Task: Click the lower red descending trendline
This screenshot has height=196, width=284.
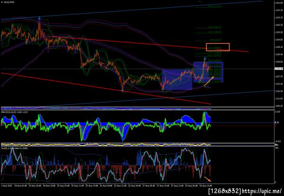Action: 106,88
